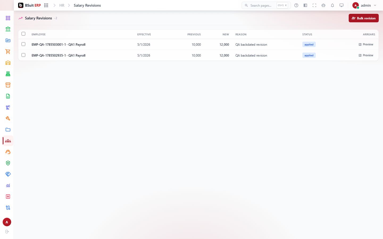
Task: Open the archive box module in sidebar
Action: click(8, 85)
